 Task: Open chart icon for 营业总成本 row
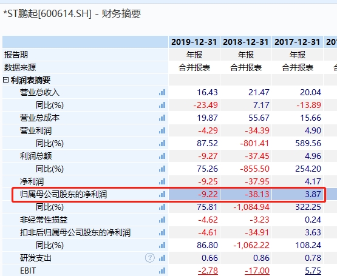[162, 118]
